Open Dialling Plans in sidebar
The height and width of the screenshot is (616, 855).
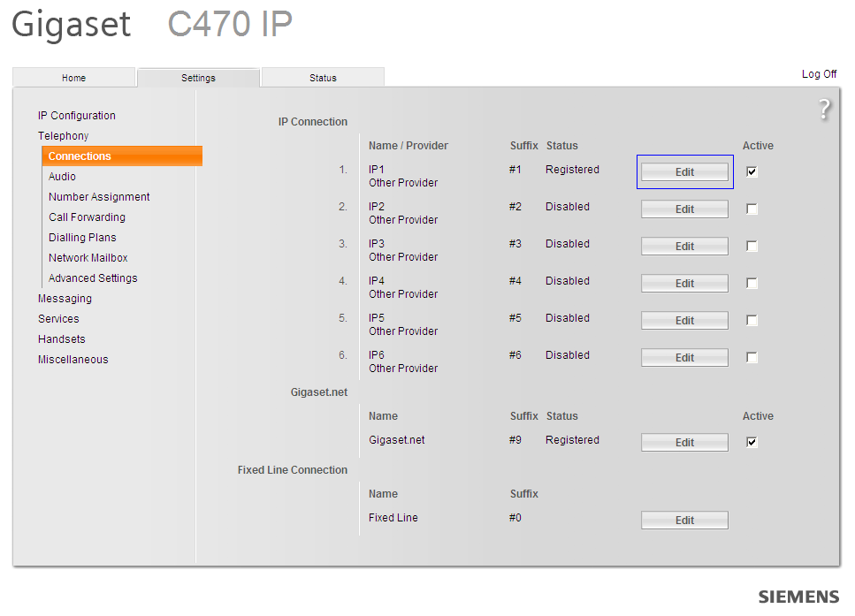(x=82, y=238)
